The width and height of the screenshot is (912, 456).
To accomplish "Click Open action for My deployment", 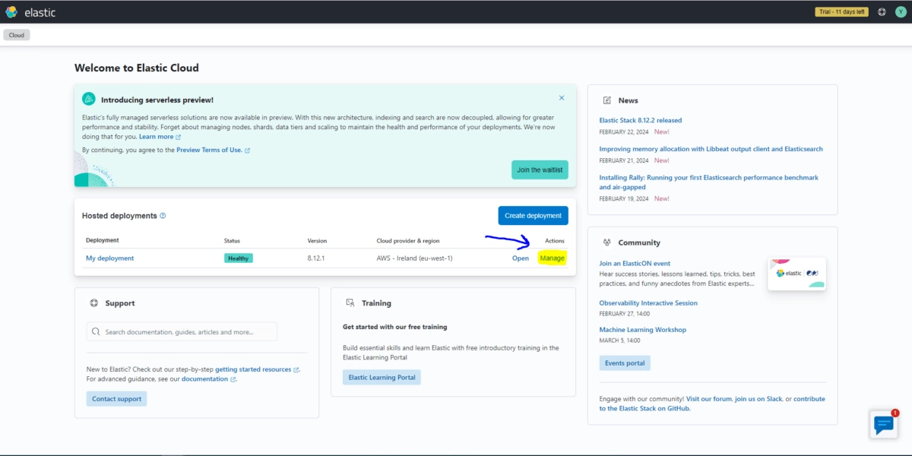I will pos(521,258).
